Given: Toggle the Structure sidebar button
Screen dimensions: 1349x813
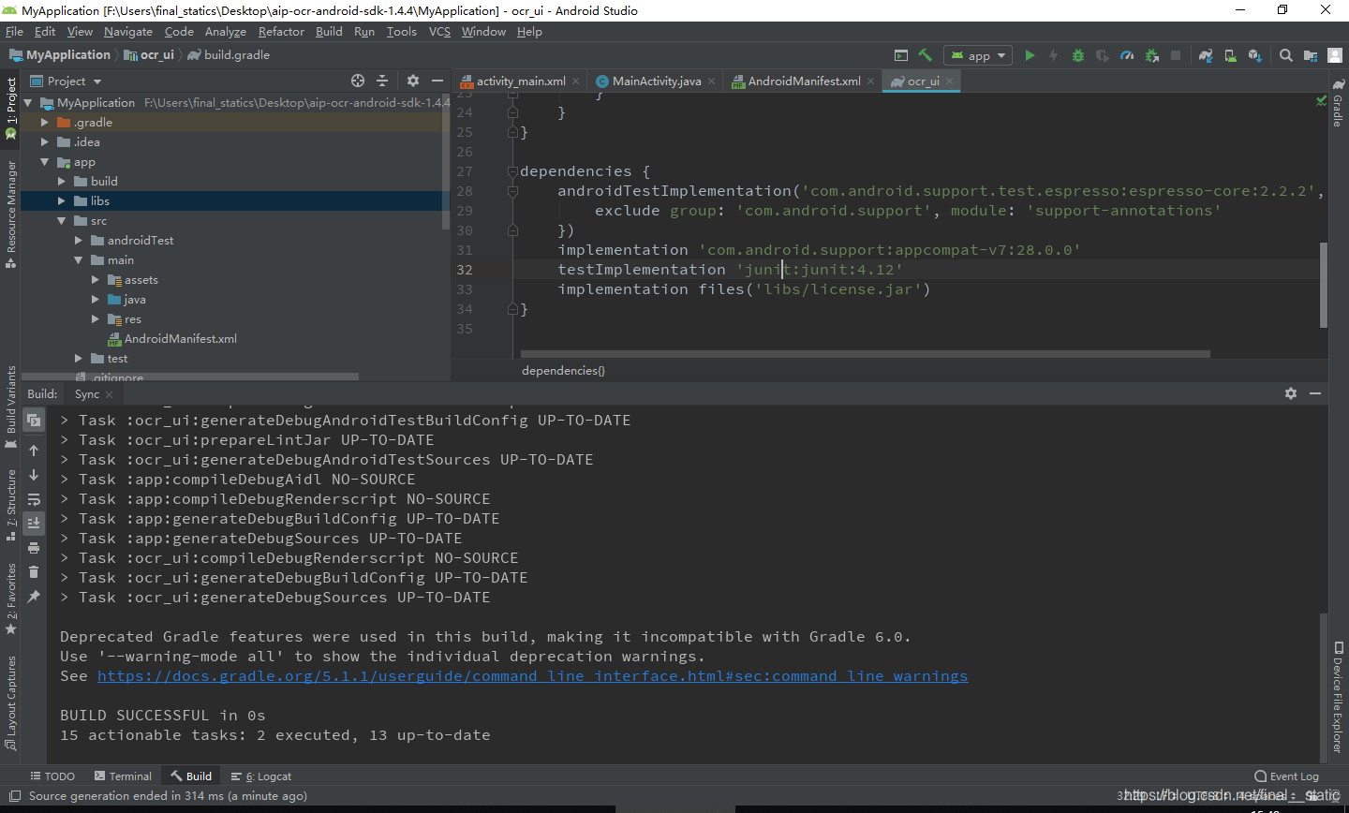Looking at the screenshot, I should [x=11, y=506].
